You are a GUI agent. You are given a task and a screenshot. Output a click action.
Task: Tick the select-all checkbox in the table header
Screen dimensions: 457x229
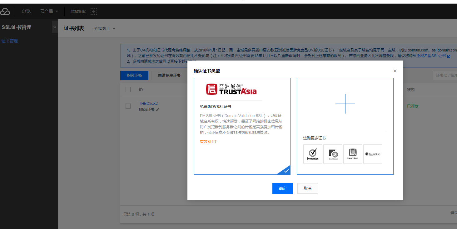128,90
